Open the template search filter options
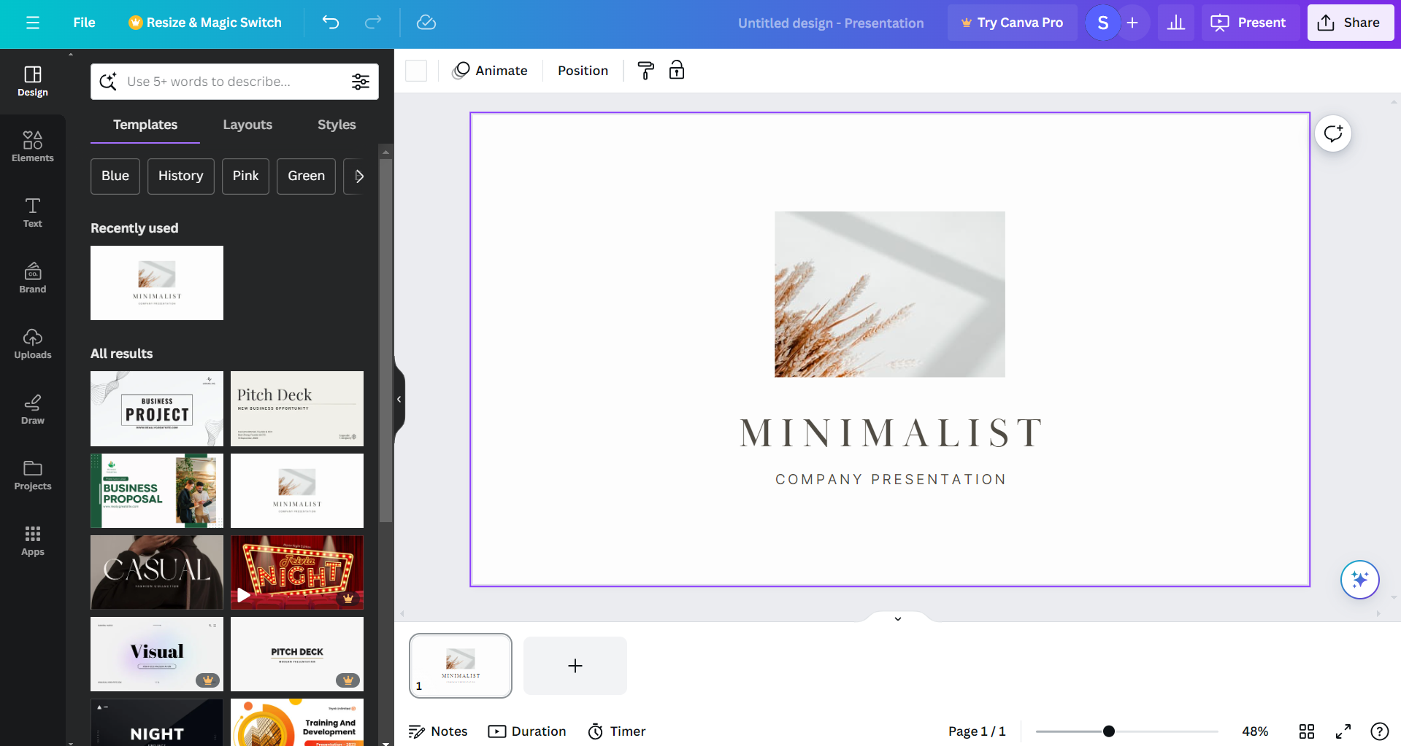 pyautogui.click(x=361, y=81)
